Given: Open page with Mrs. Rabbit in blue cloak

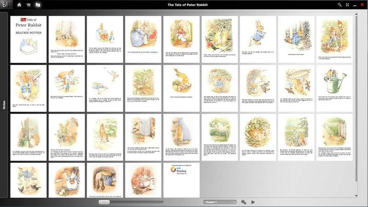Looking at the screenshot, I should pyautogui.click(x=143, y=40).
